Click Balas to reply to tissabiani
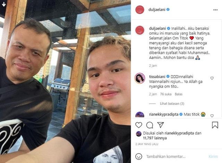 point(179,94)
